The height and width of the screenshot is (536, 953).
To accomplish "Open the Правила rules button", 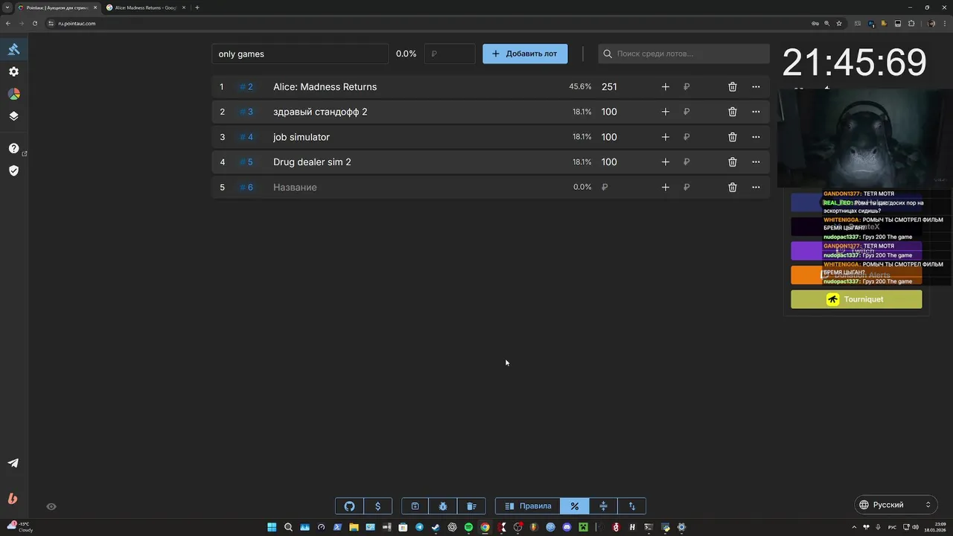I will (528, 506).
